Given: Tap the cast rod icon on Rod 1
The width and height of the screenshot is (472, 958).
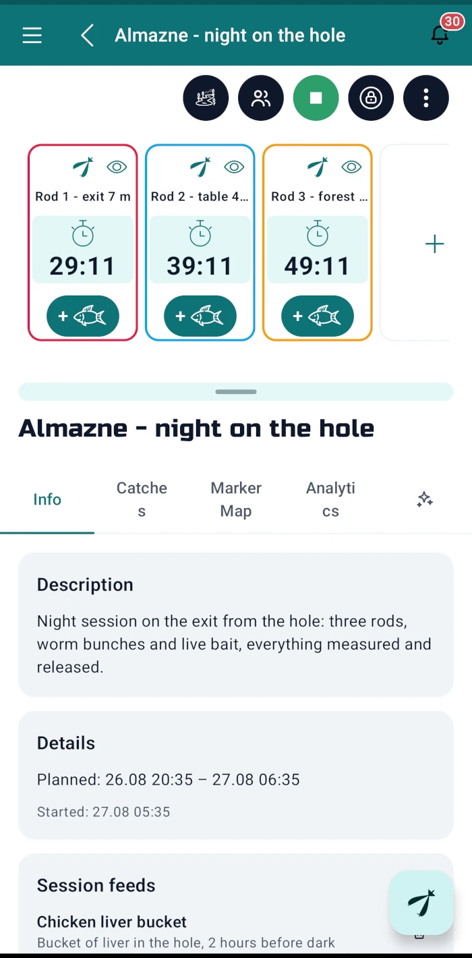Looking at the screenshot, I should coord(83,167).
